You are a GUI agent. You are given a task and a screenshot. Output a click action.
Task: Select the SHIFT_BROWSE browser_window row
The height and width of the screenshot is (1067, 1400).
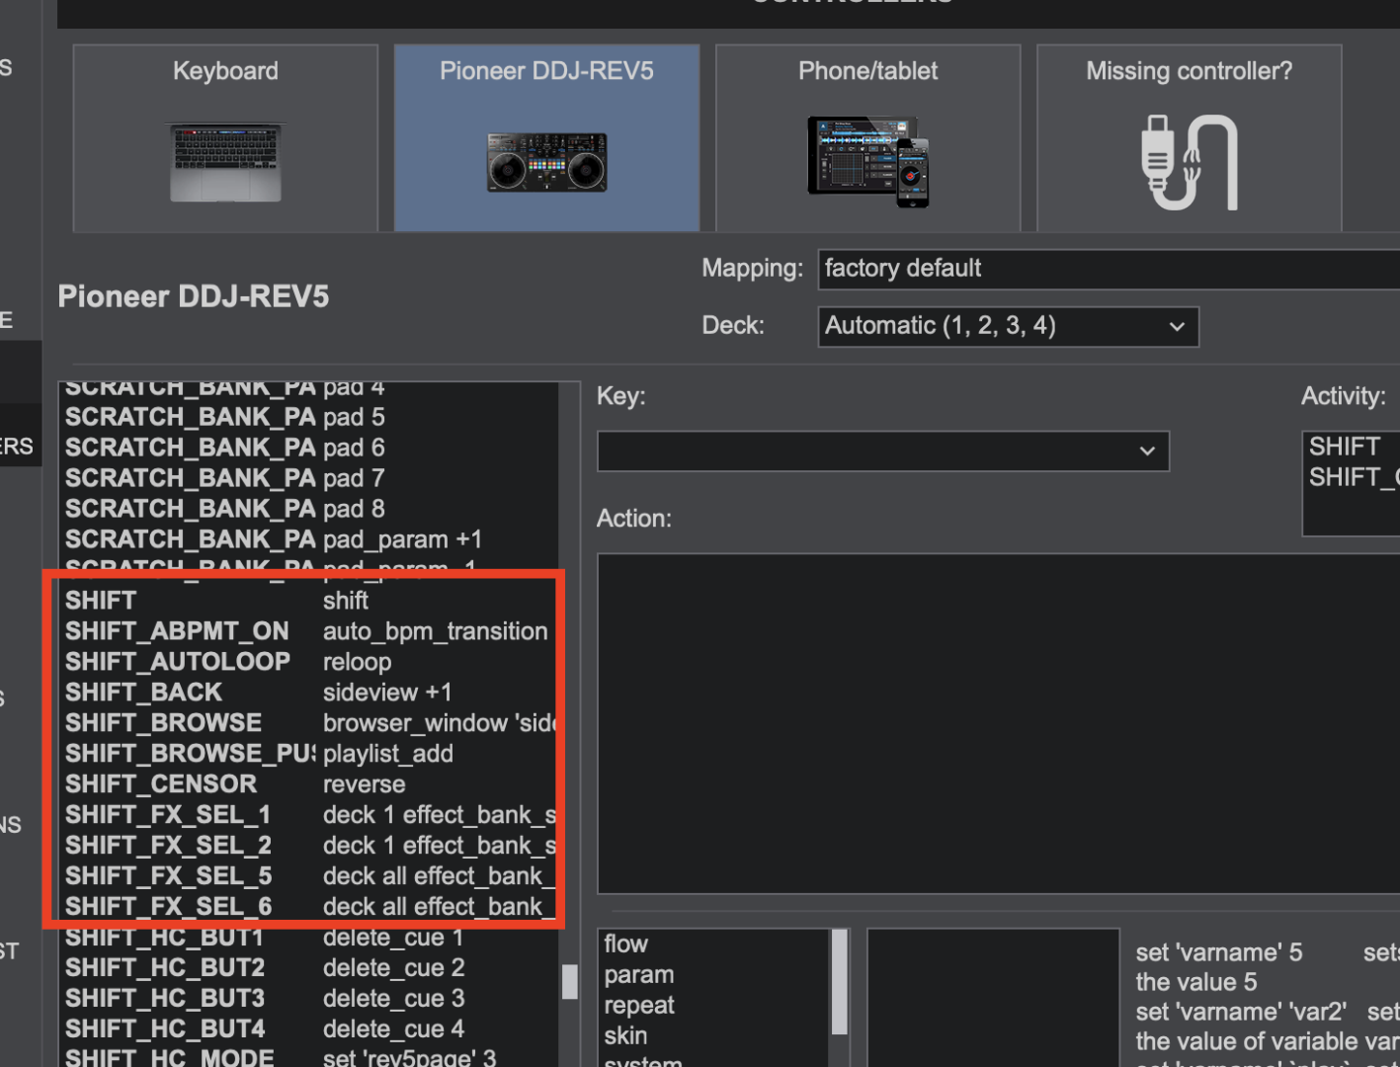pos(309,723)
